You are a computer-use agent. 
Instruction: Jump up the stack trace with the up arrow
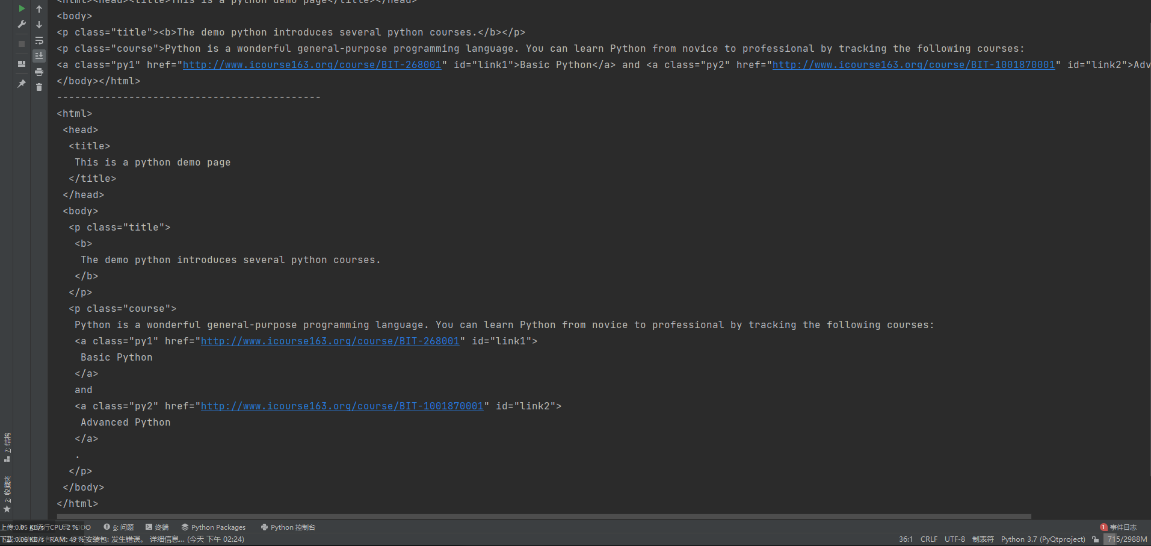[39, 9]
